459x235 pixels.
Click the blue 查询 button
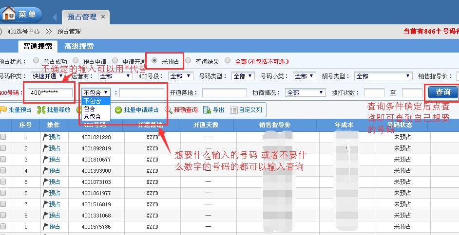point(442,92)
